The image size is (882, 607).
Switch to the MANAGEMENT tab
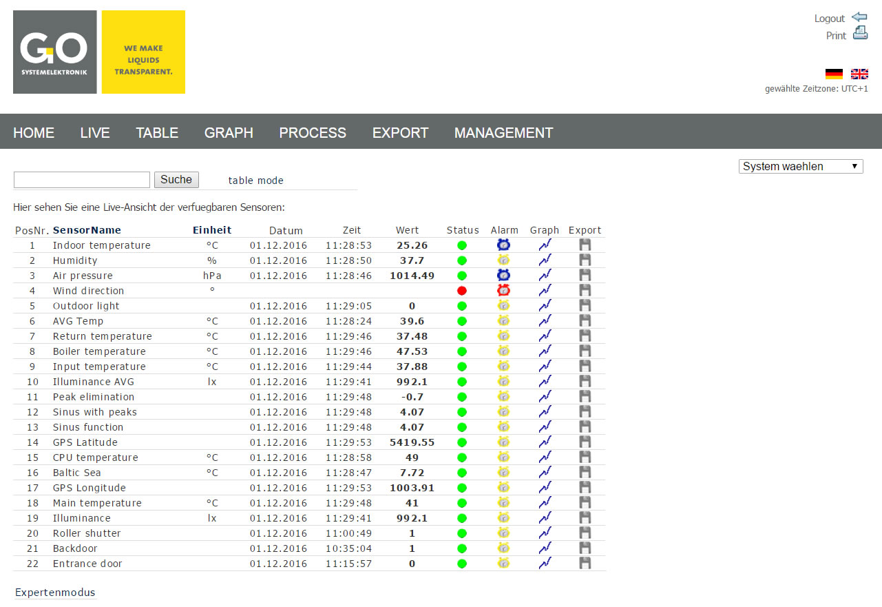[503, 132]
